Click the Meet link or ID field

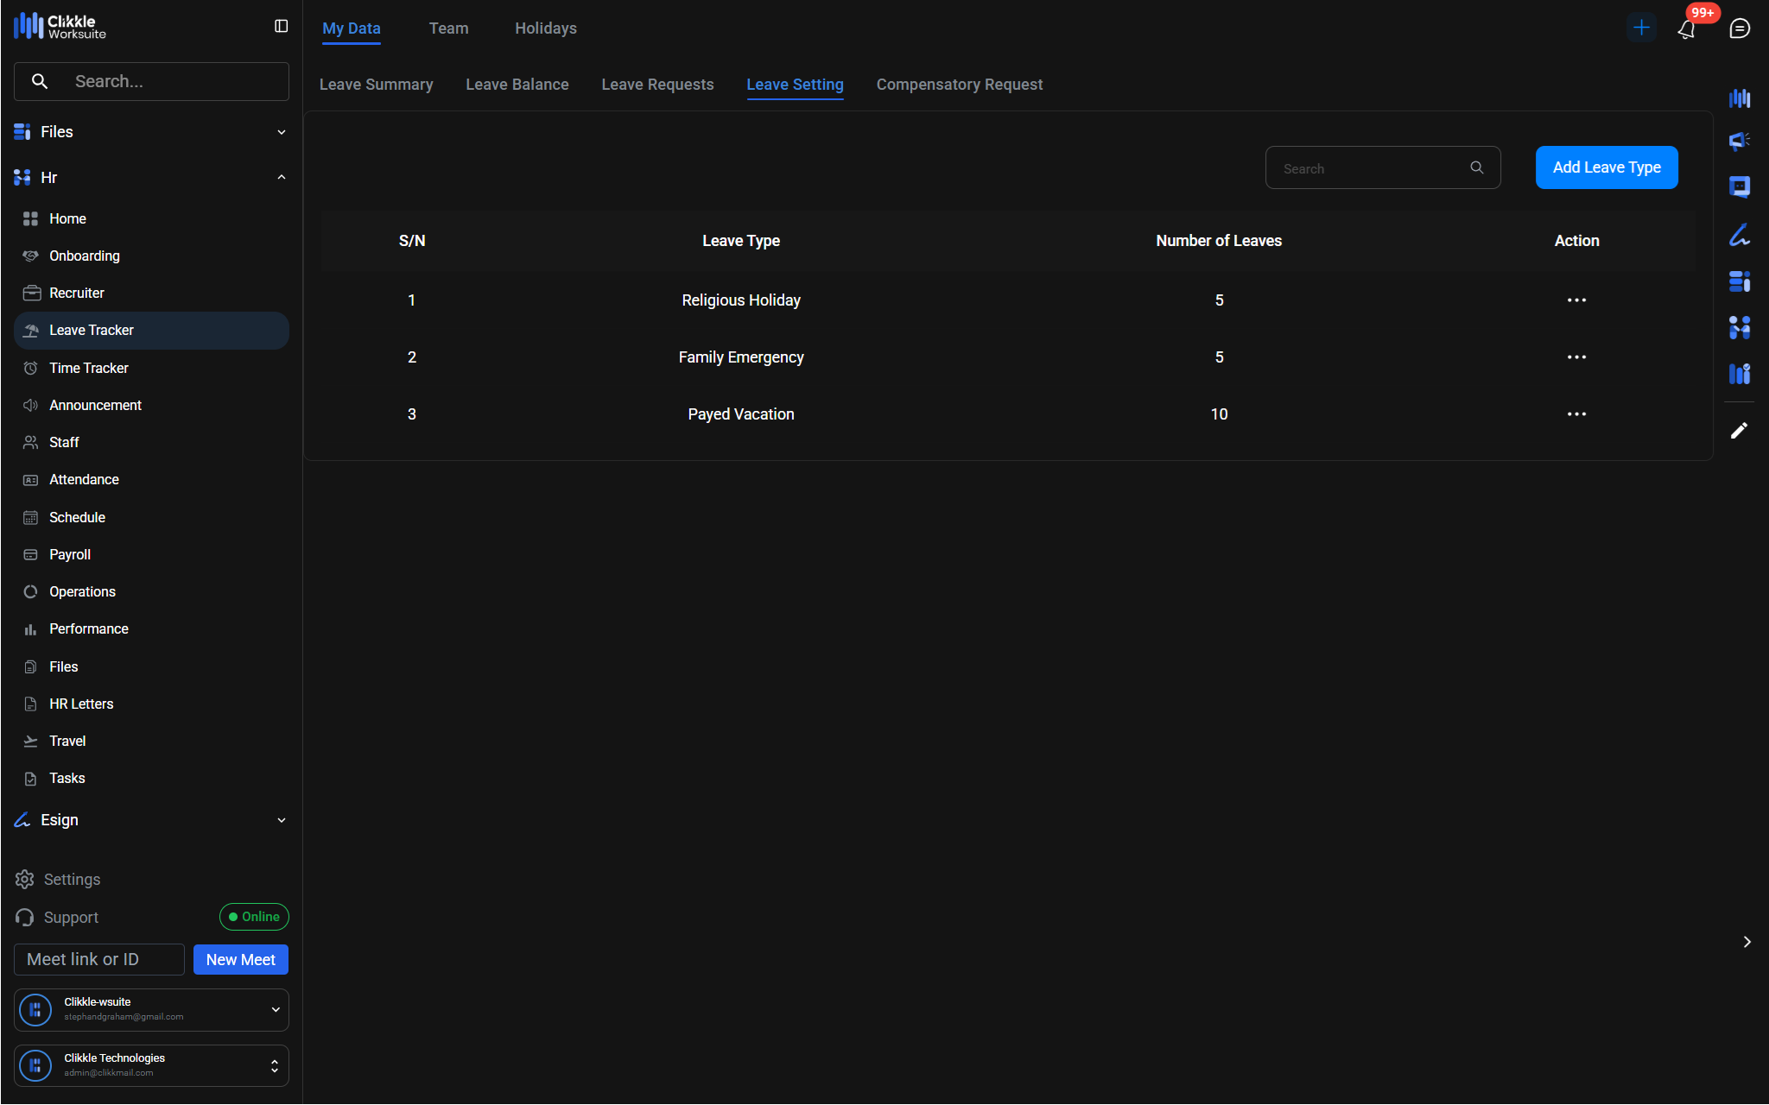[98, 960]
